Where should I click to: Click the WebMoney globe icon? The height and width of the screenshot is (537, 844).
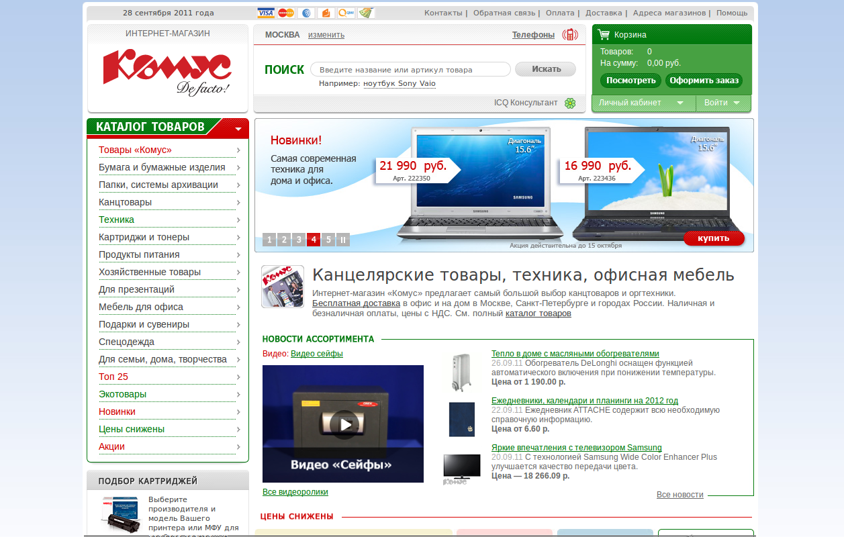coord(306,13)
